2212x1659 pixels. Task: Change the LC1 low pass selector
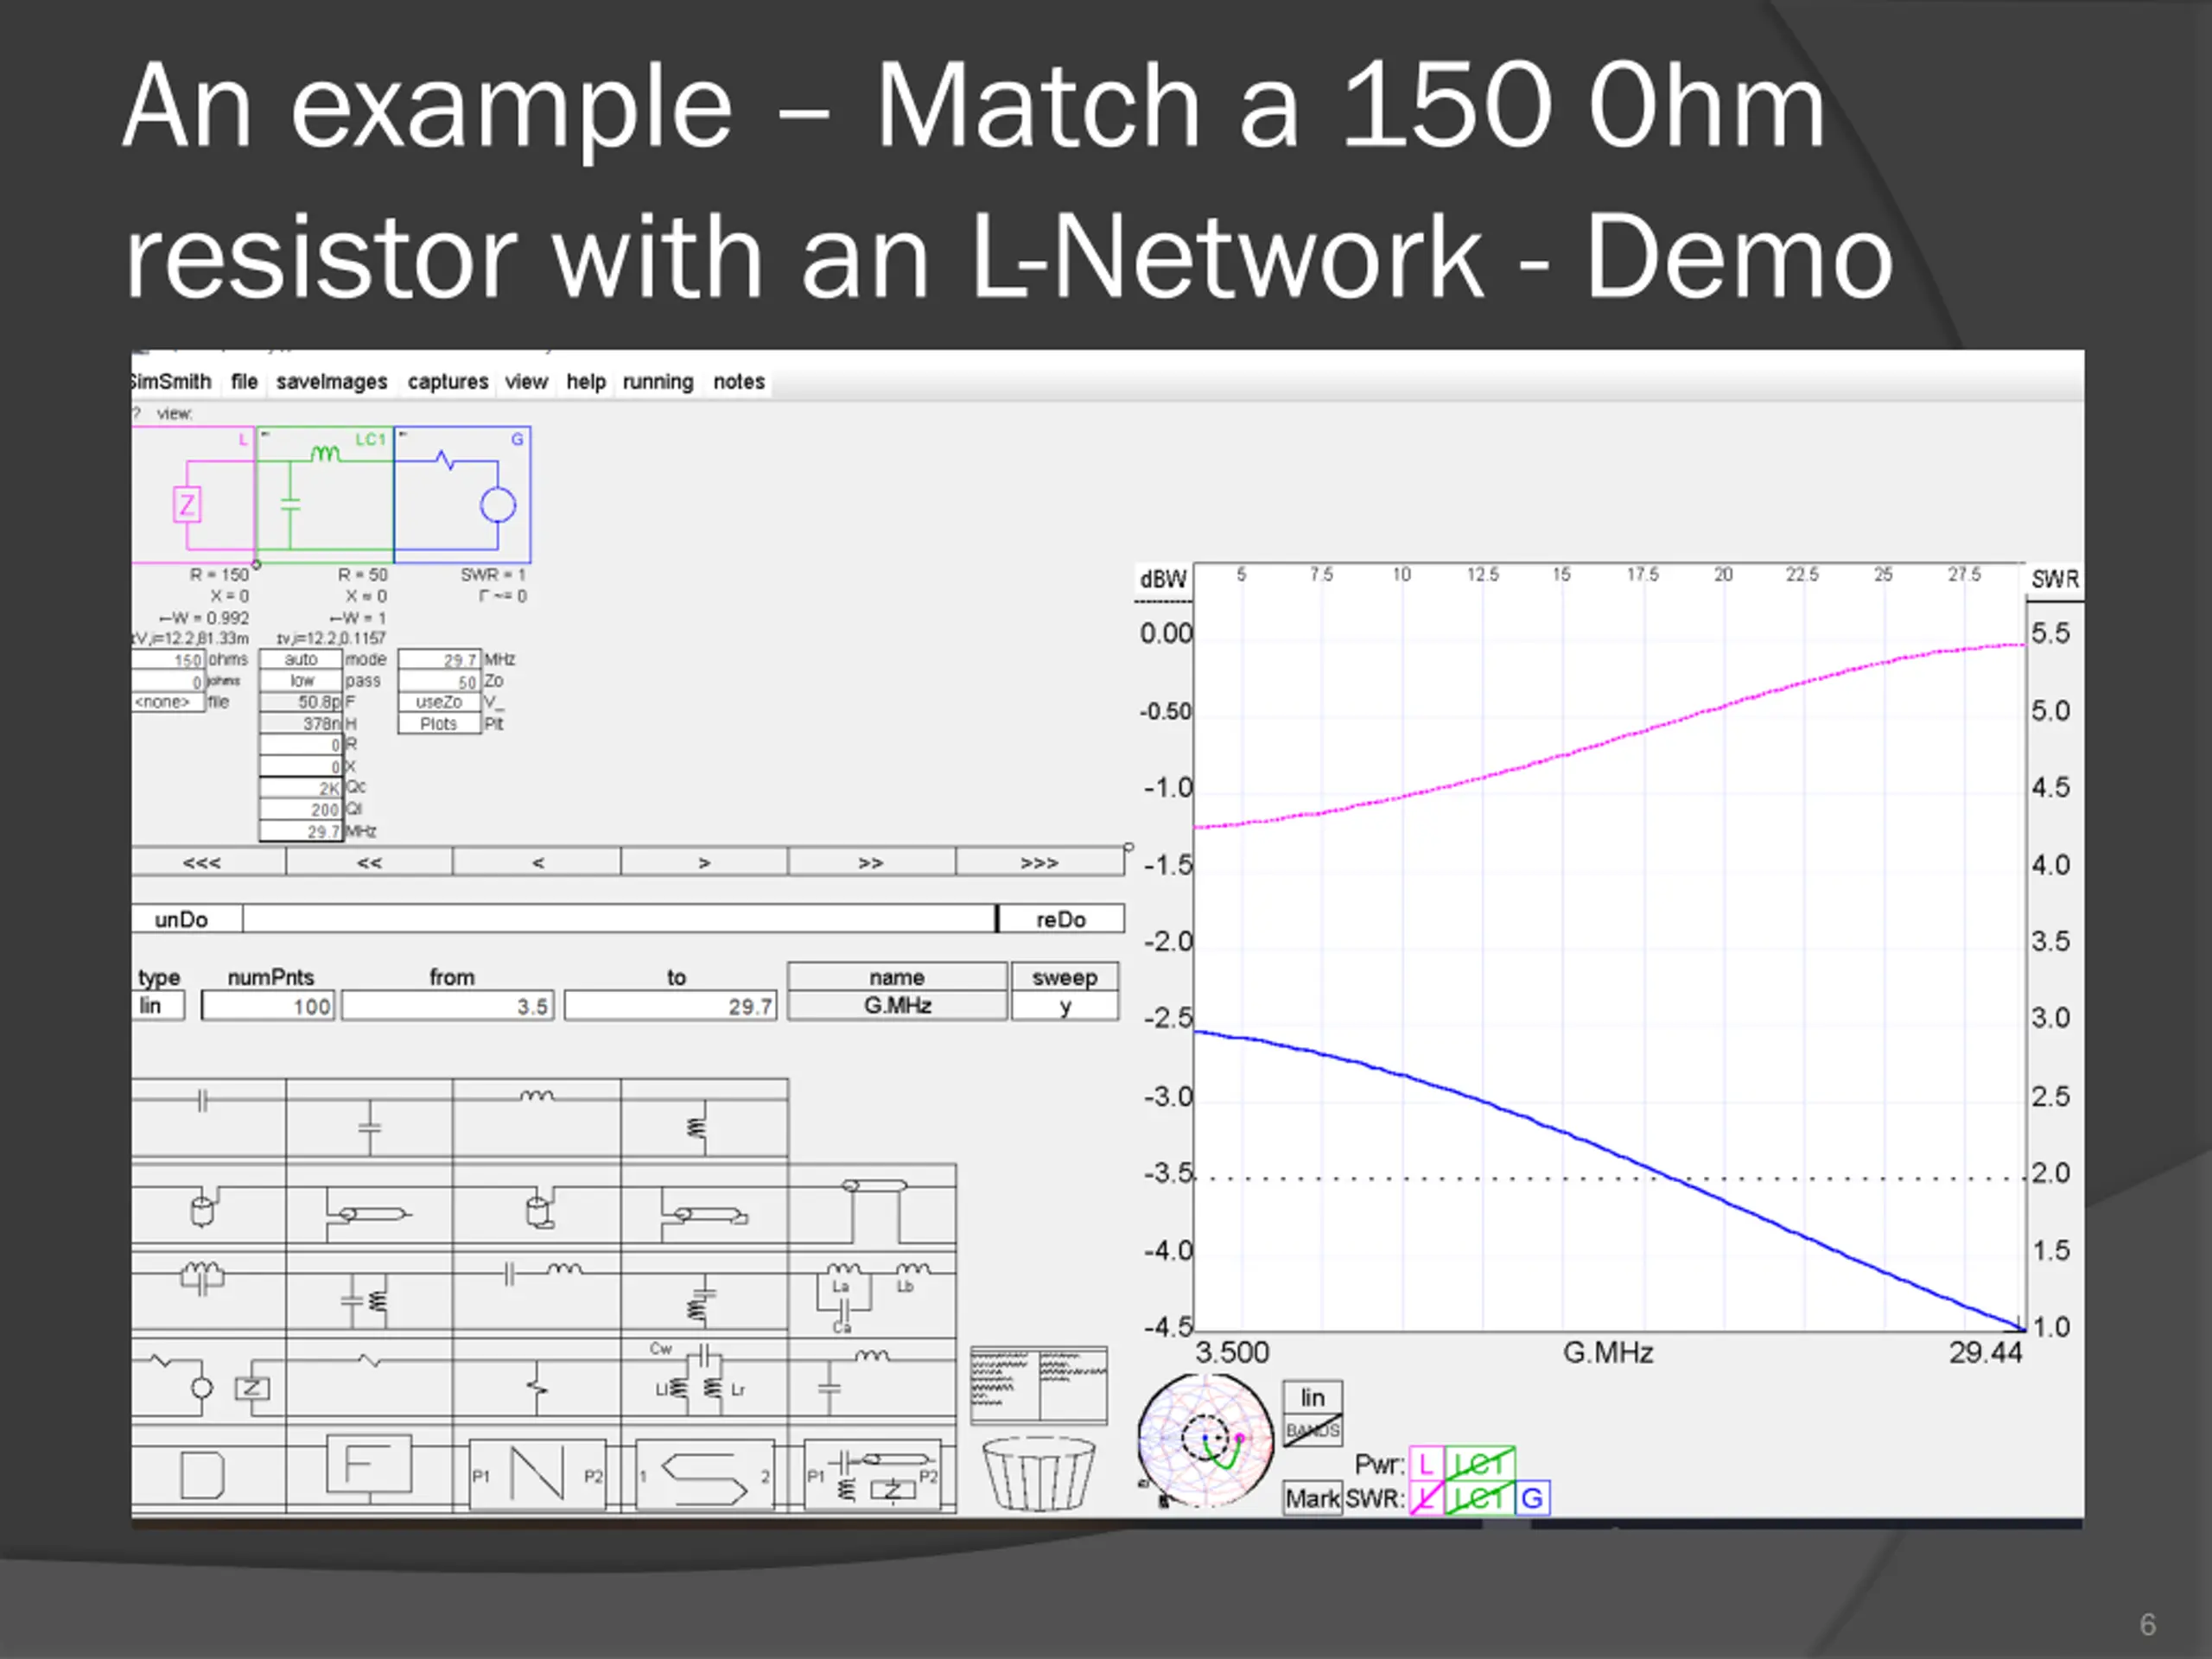301,681
